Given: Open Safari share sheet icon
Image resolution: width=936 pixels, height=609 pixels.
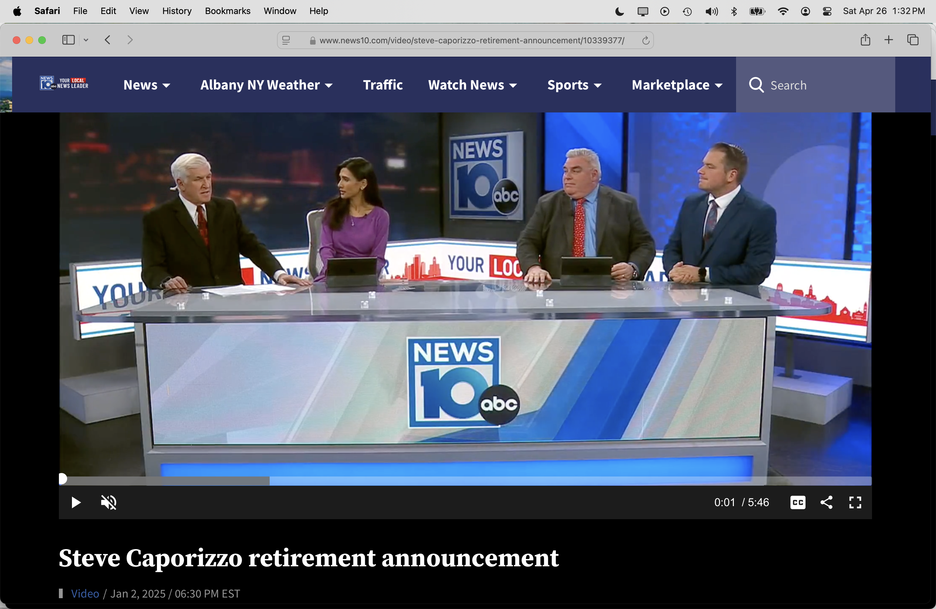Looking at the screenshot, I should (865, 40).
